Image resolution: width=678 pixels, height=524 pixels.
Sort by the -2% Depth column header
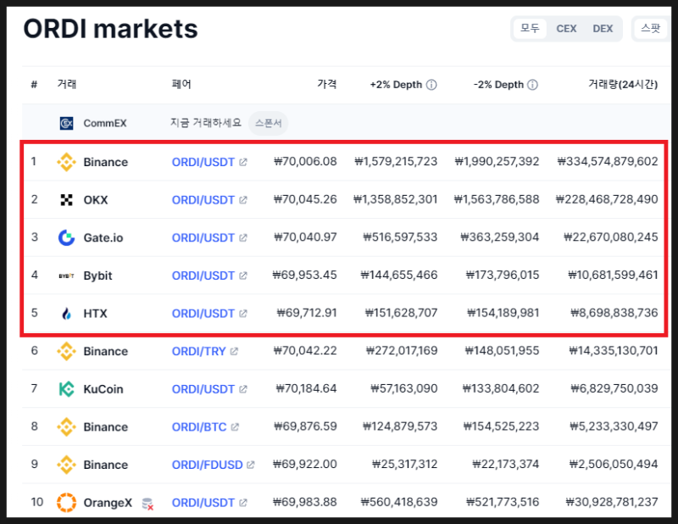coord(498,85)
